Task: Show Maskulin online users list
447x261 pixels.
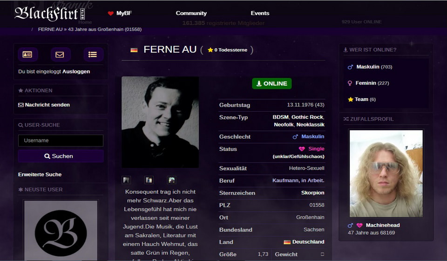Action: pyautogui.click(x=367, y=67)
